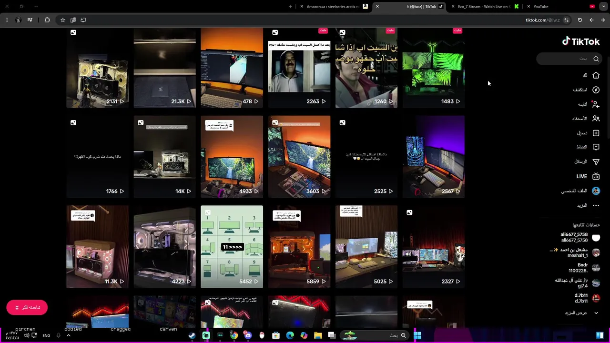Open purple-lit setup video, 2567 views
Screen dimensions: 610x343
[x=433, y=156]
